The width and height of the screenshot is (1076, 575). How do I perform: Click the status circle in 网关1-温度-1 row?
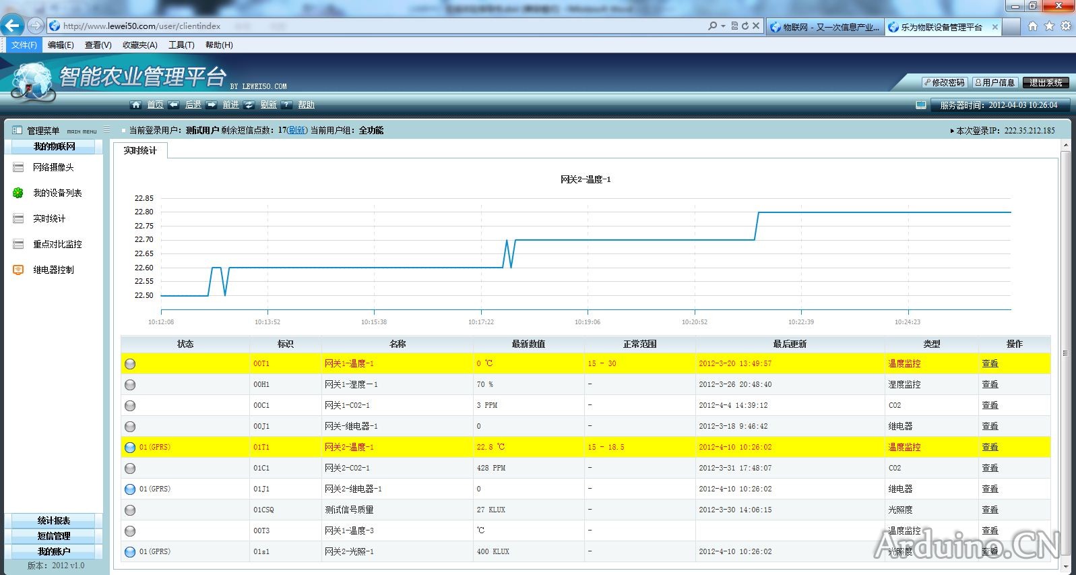click(x=130, y=364)
